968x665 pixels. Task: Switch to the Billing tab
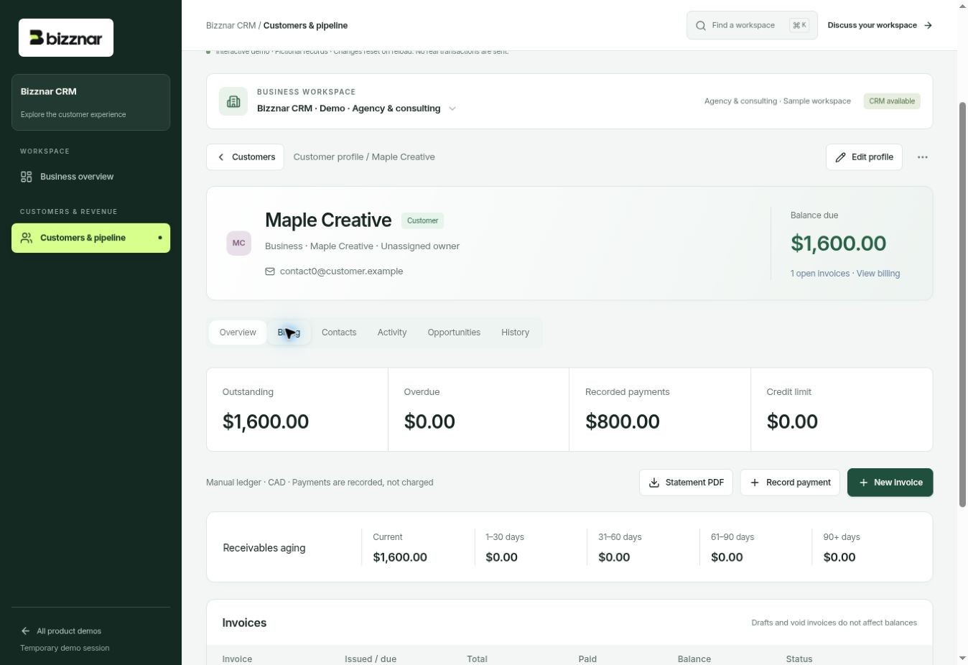pos(289,332)
